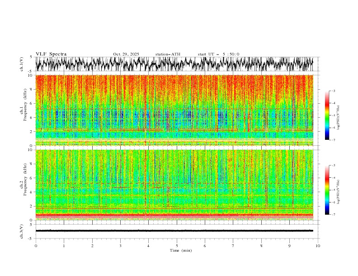Click the time axis tick label '8'
Viewport: 358px width, 276px height.
[x=261, y=246]
